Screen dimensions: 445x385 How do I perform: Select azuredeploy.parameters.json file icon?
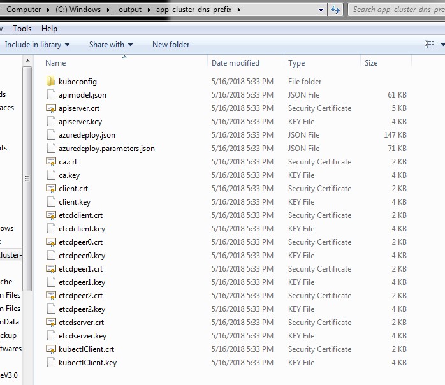point(51,148)
